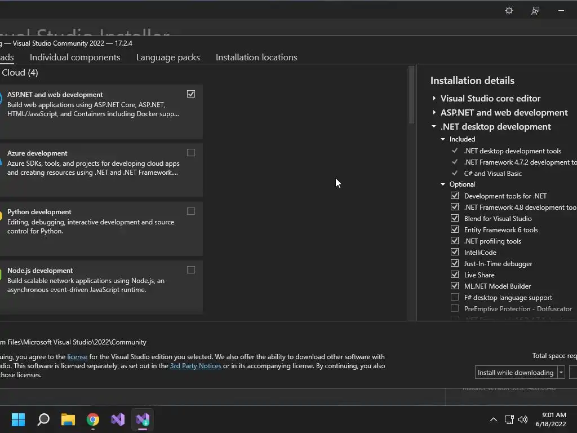
Task: Collapse .NET desktop development details
Action: (x=434, y=126)
